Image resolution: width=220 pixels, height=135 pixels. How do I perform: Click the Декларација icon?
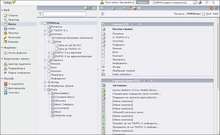5,88
